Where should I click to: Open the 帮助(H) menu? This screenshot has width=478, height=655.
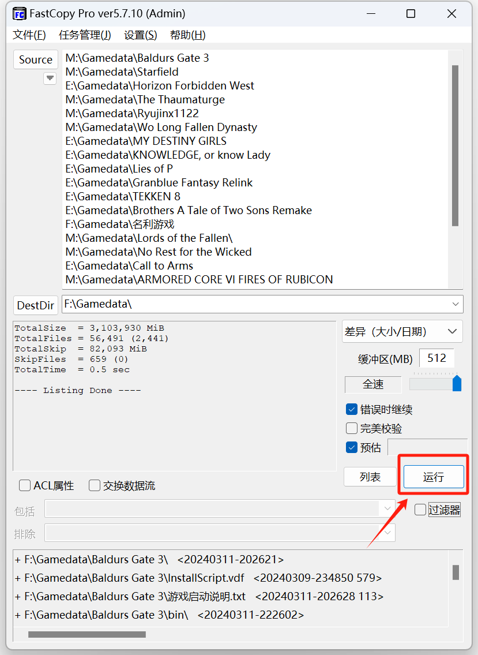tap(188, 35)
